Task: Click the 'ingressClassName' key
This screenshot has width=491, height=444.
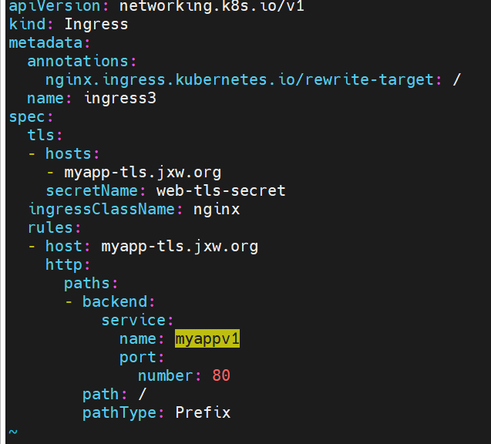Action: pyautogui.click(x=102, y=209)
